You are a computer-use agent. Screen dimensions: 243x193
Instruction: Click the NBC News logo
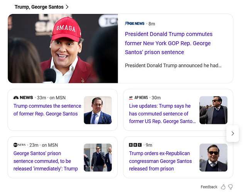click(x=23, y=98)
